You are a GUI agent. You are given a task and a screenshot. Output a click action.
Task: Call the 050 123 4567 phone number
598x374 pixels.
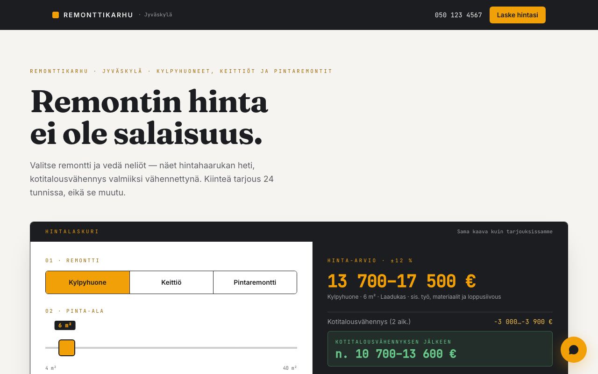click(458, 15)
